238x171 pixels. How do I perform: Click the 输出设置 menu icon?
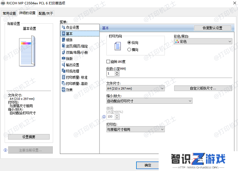pos(63,65)
